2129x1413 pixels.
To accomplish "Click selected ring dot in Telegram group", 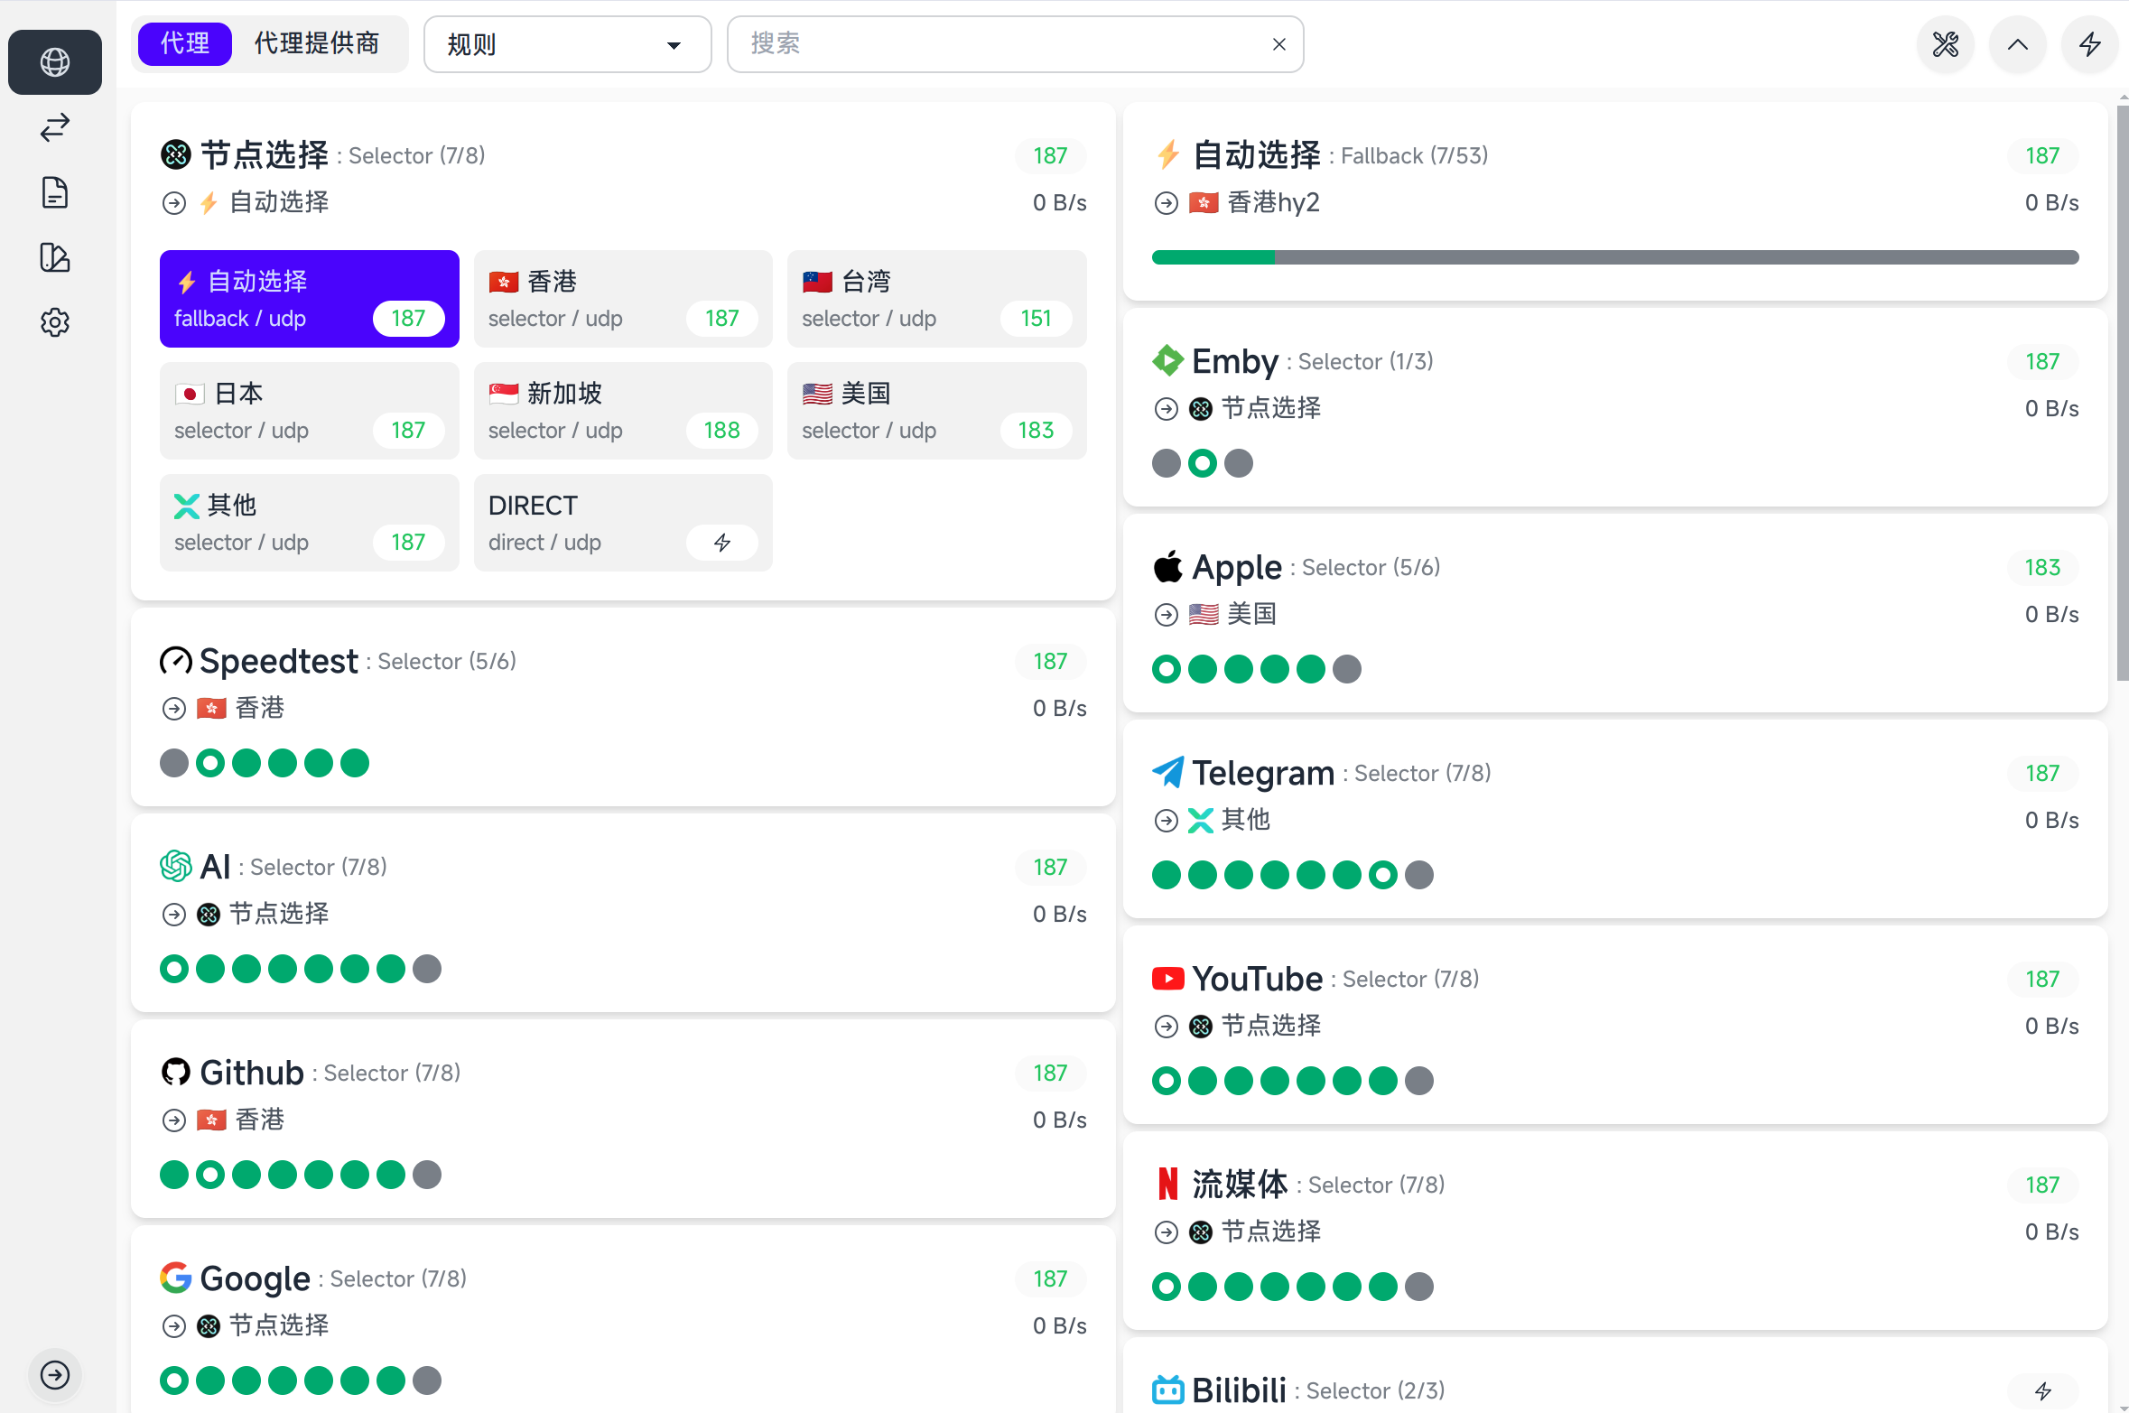I will click(x=1383, y=875).
